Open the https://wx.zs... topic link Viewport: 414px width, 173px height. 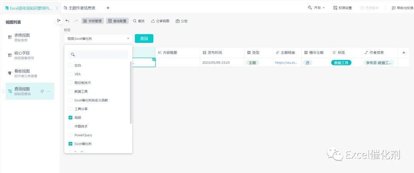click(x=287, y=63)
